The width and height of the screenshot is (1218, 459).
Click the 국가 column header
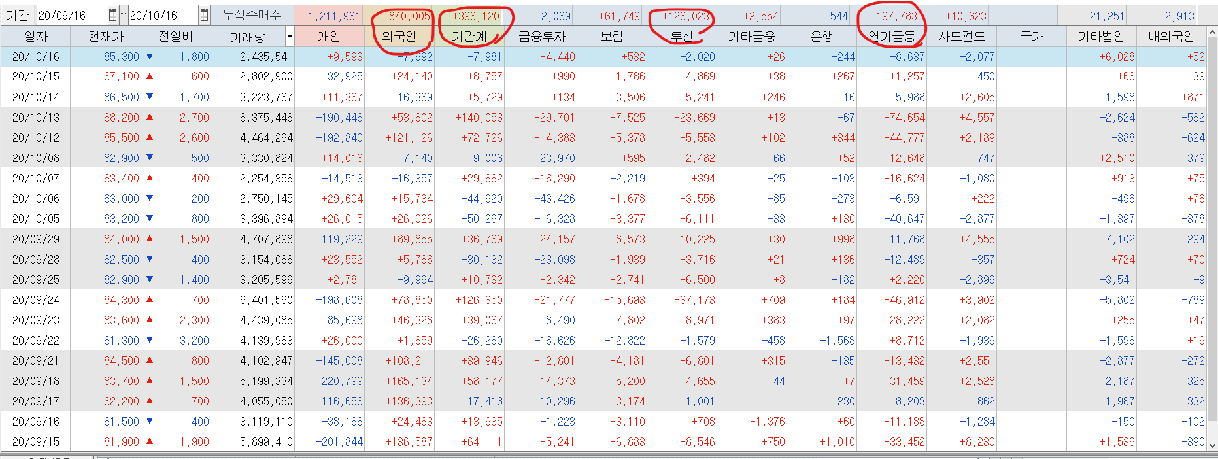1031,37
